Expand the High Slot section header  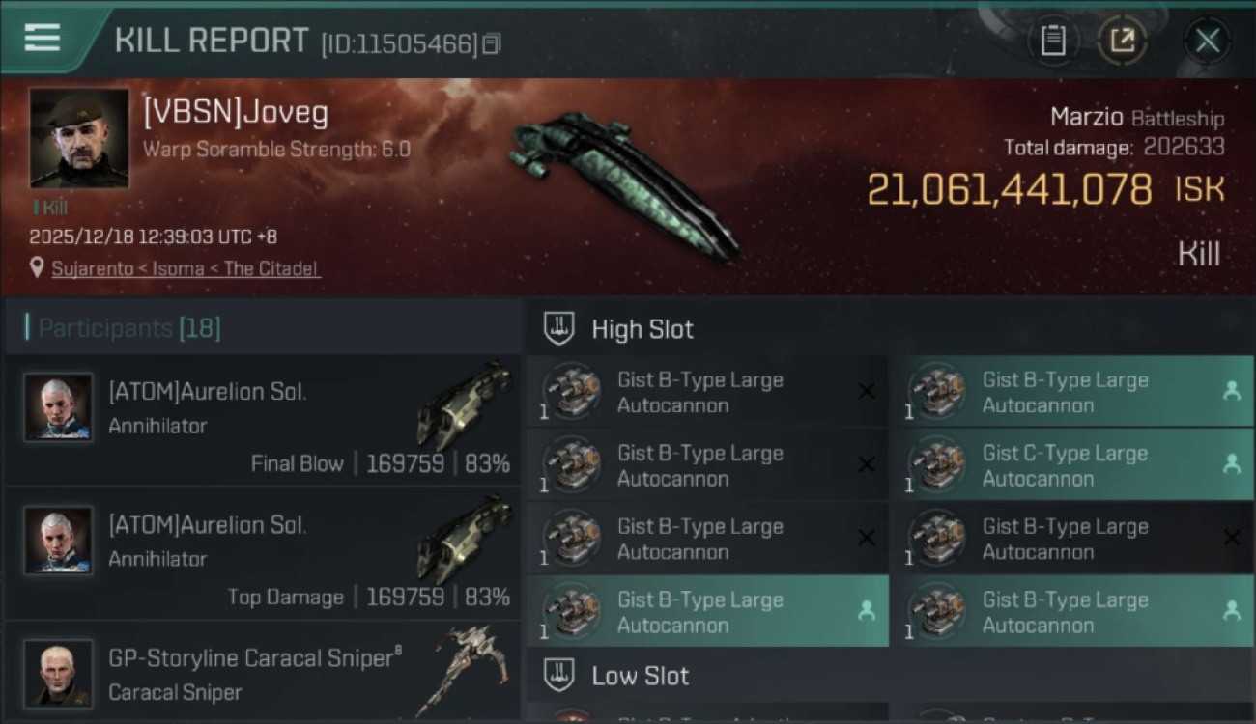[x=890, y=329]
